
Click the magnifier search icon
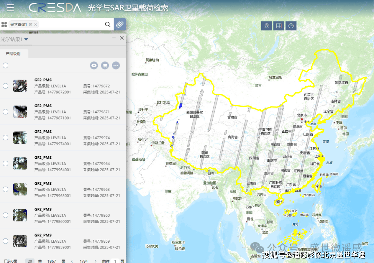[108, 25]
